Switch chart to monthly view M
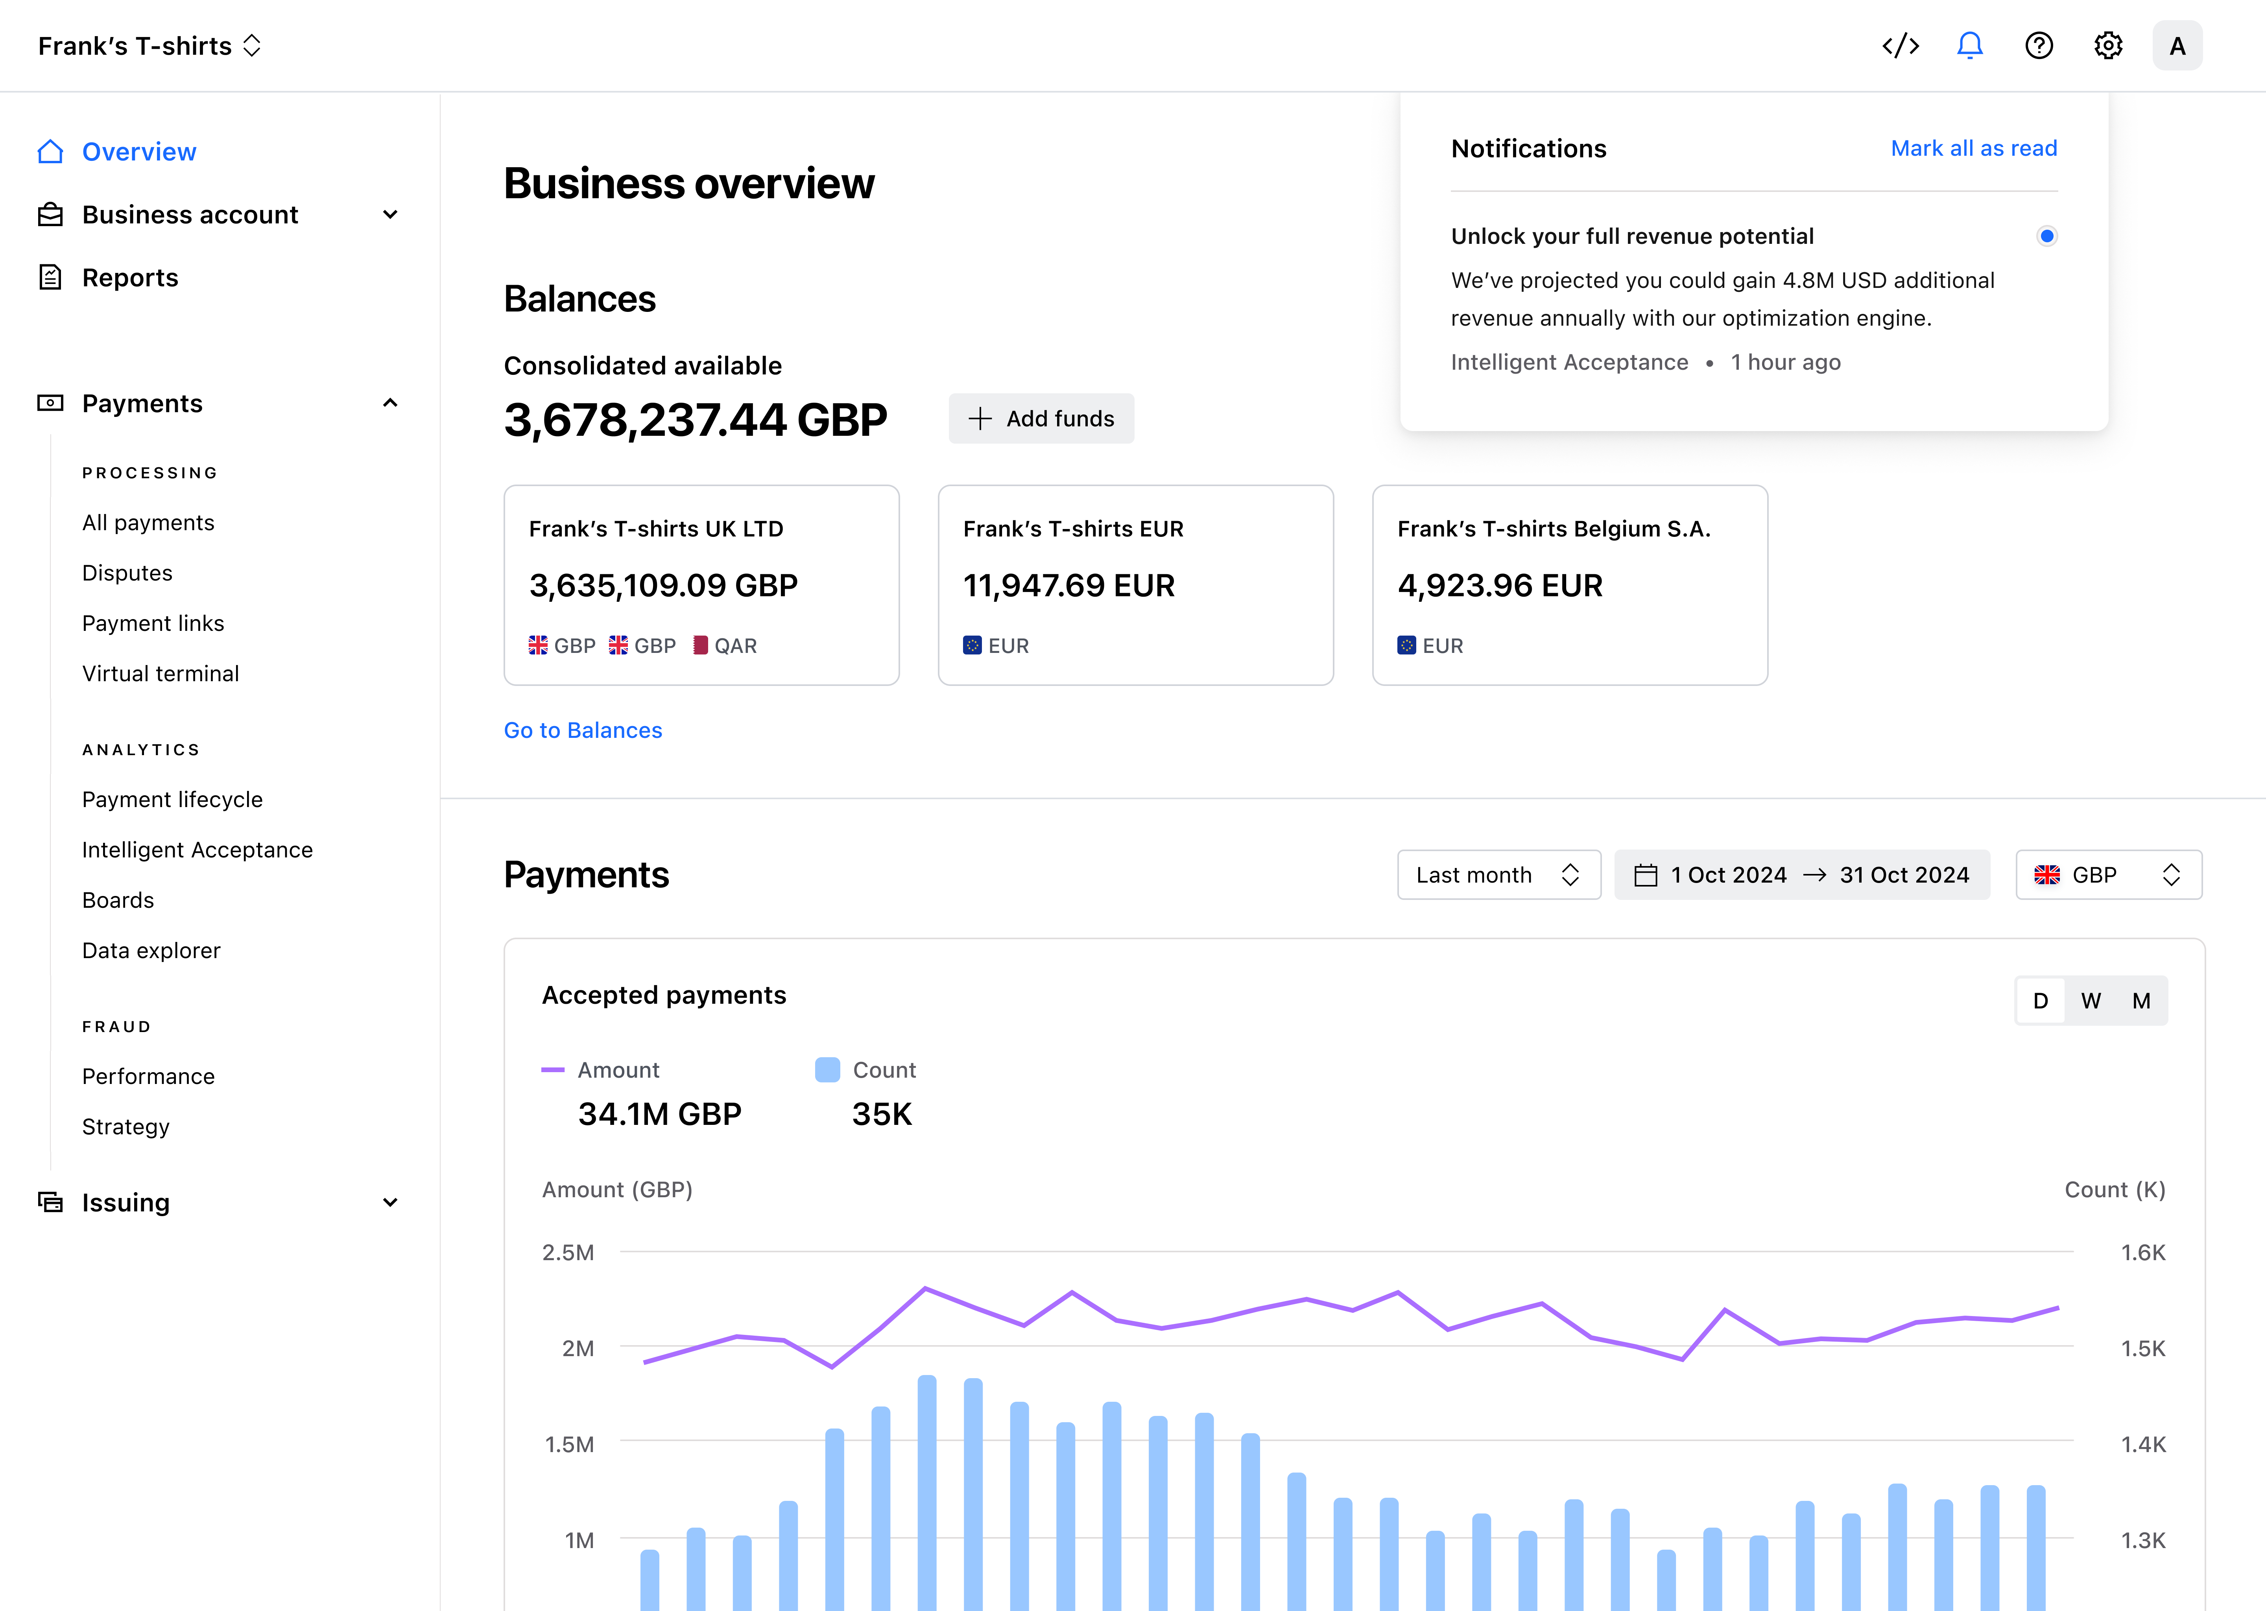 (x=2142, y=1001)
